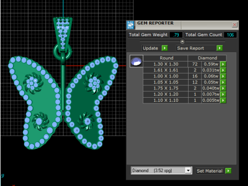Screen dimensions: 248x186
Task: Click the Gem Reporter panel icon
Action: click(131, 25)
